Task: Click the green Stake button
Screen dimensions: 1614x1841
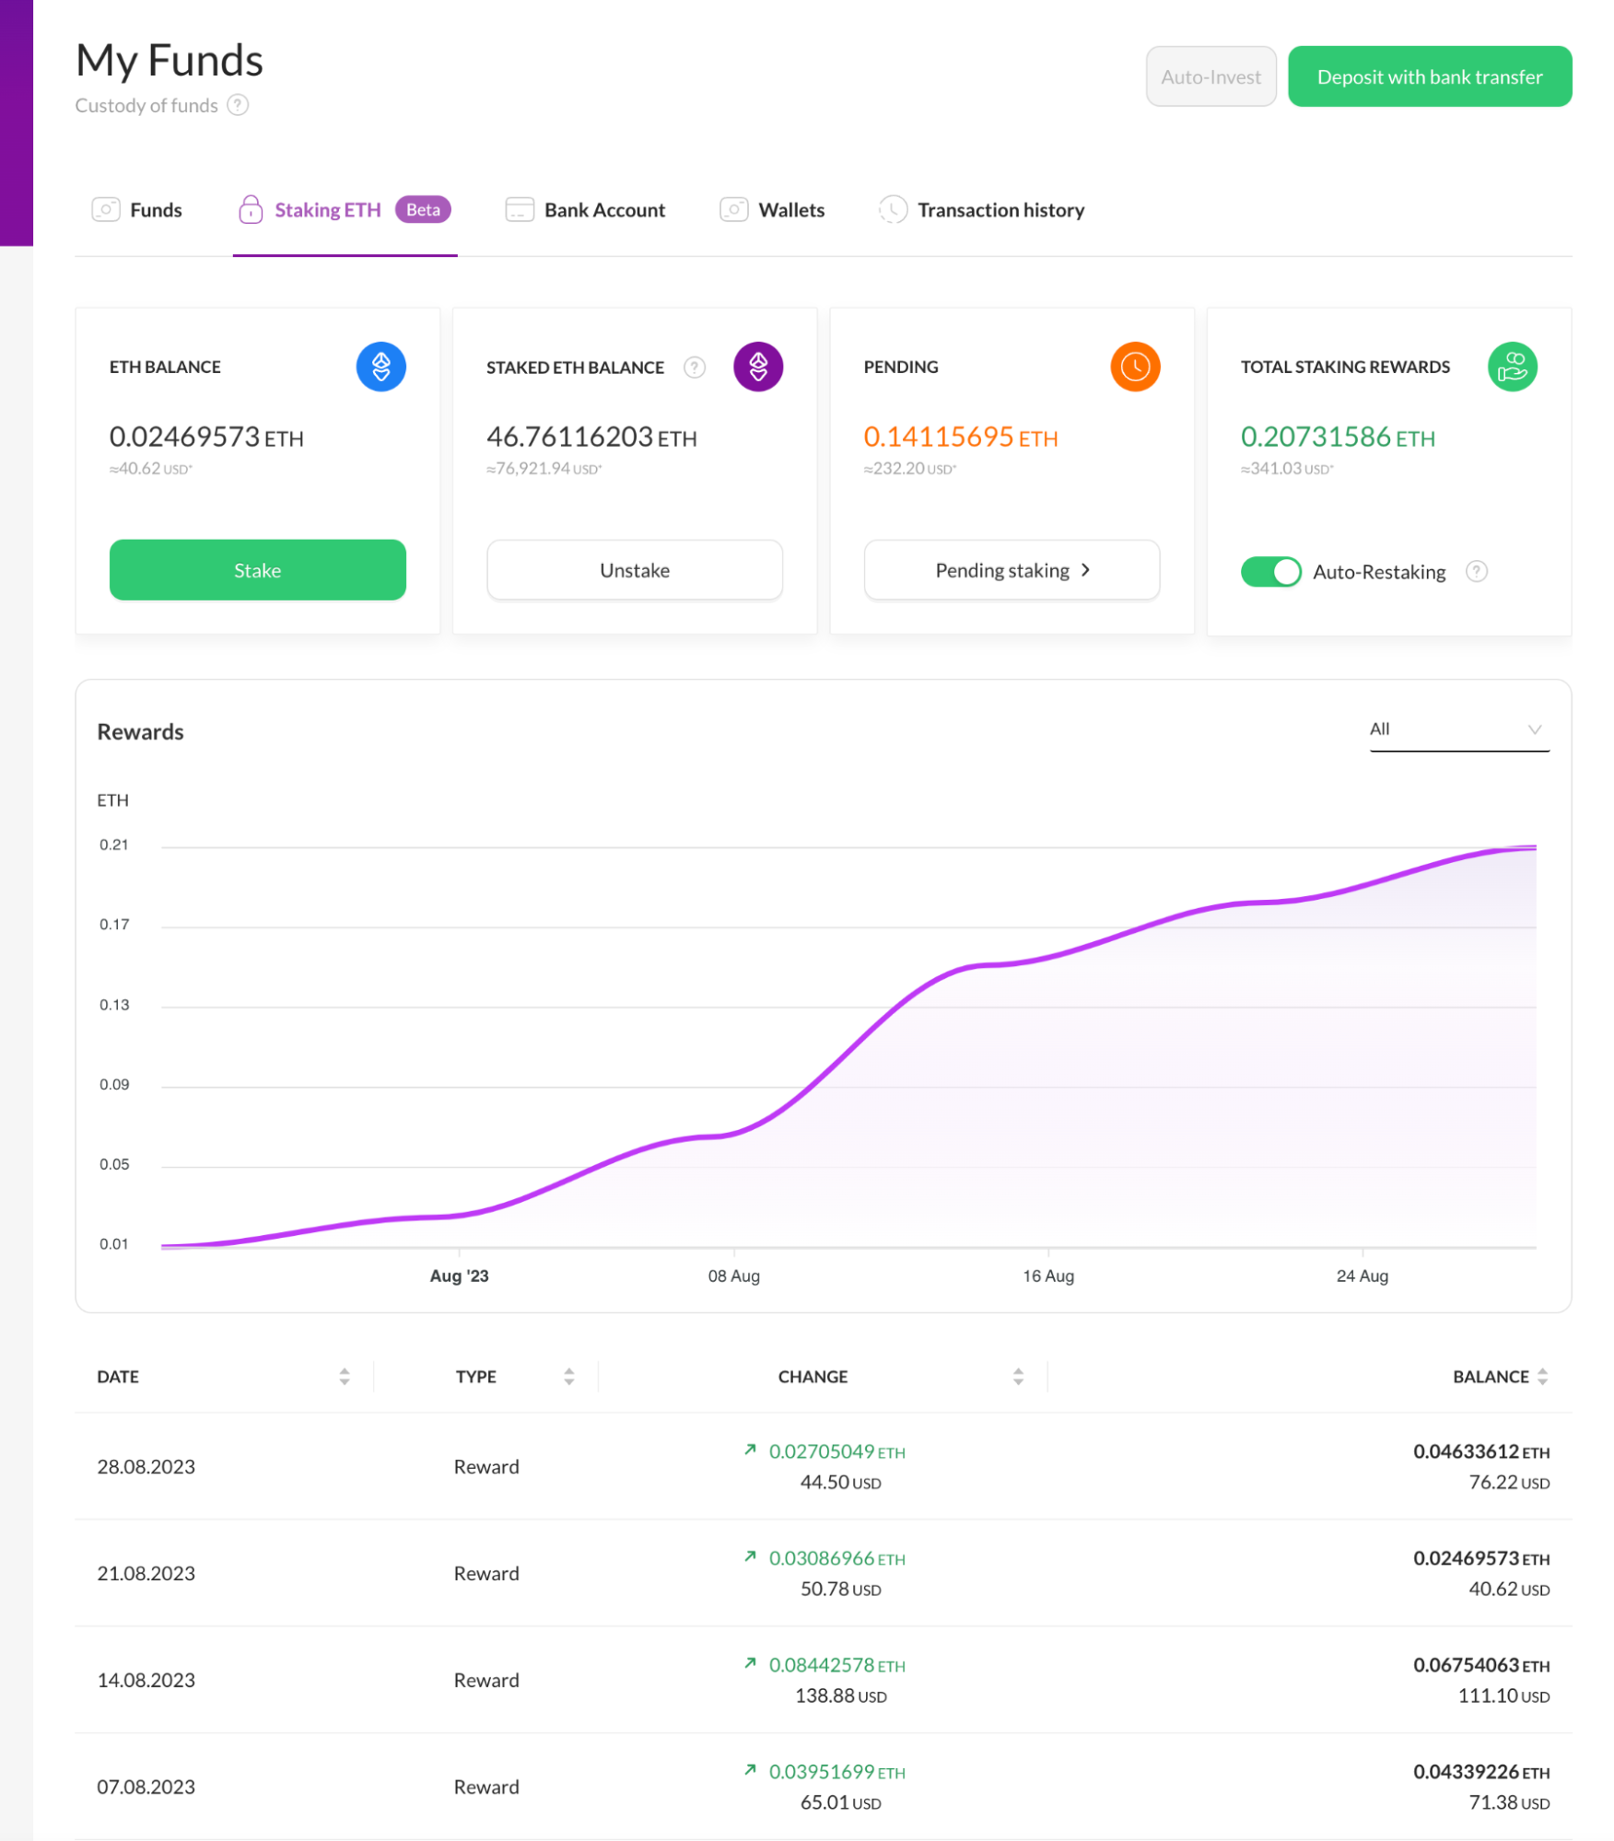Action: tap(257, 570)
